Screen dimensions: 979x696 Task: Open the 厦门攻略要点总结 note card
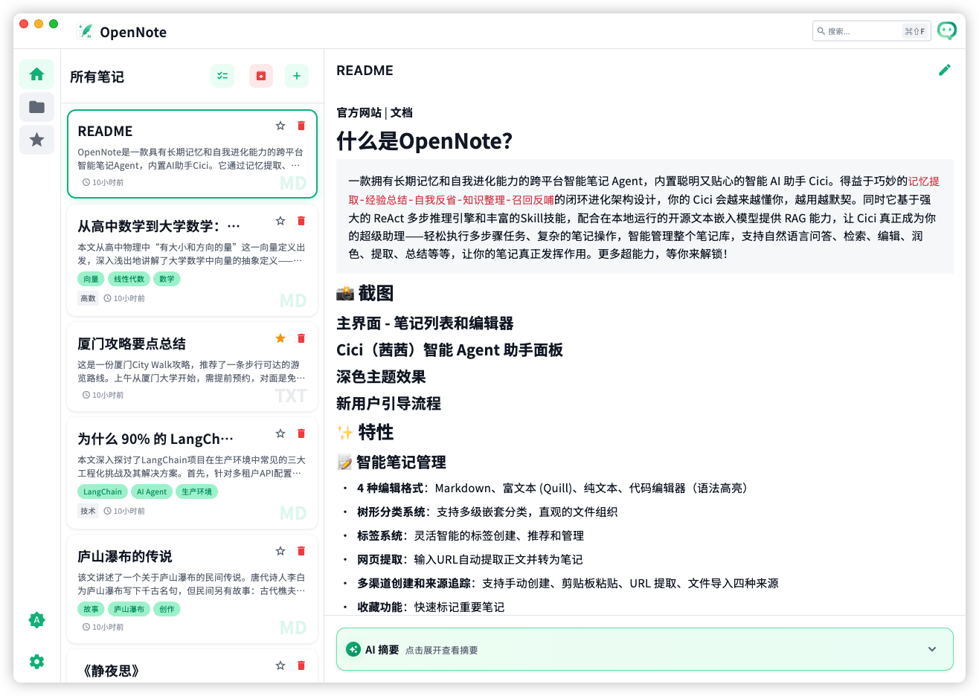[192, 367]
